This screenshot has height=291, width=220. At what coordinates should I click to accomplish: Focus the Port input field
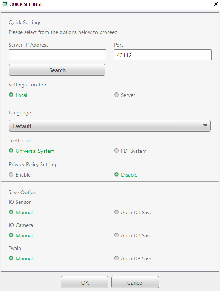pos(163,55)
